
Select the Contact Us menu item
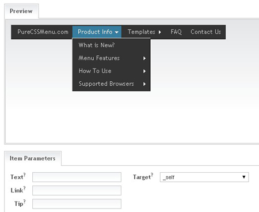point(205,32)
